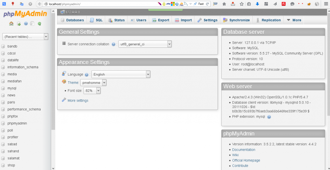Click the help icon beside Language label

(86, 75)
